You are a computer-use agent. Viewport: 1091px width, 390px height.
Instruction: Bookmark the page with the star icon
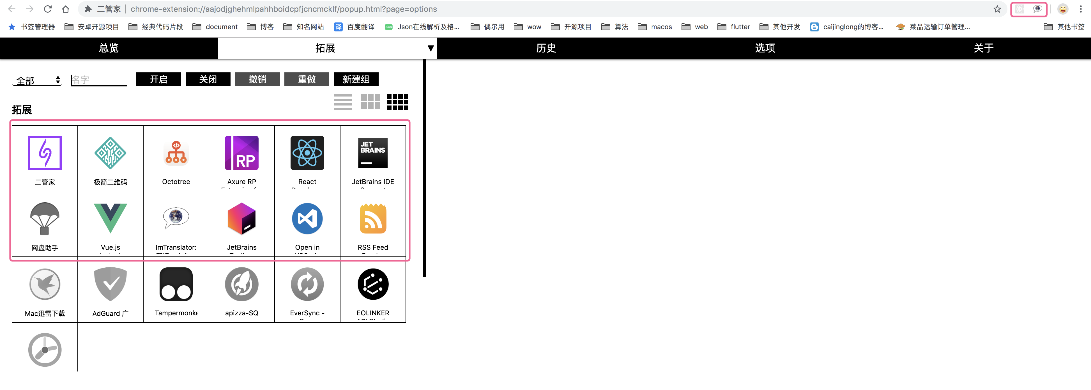[998, 8]
